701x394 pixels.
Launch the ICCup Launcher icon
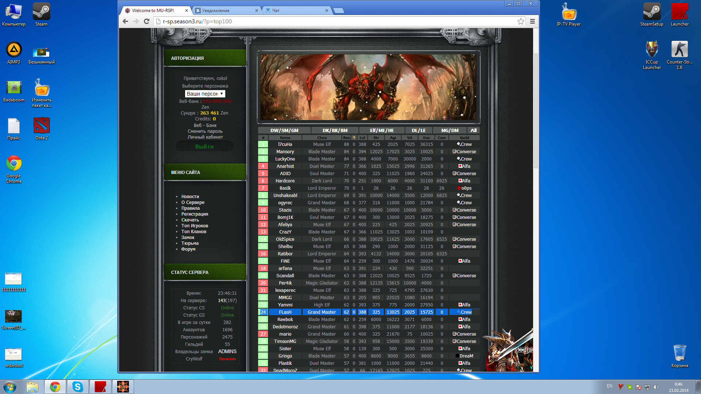(x=652, y=55)
